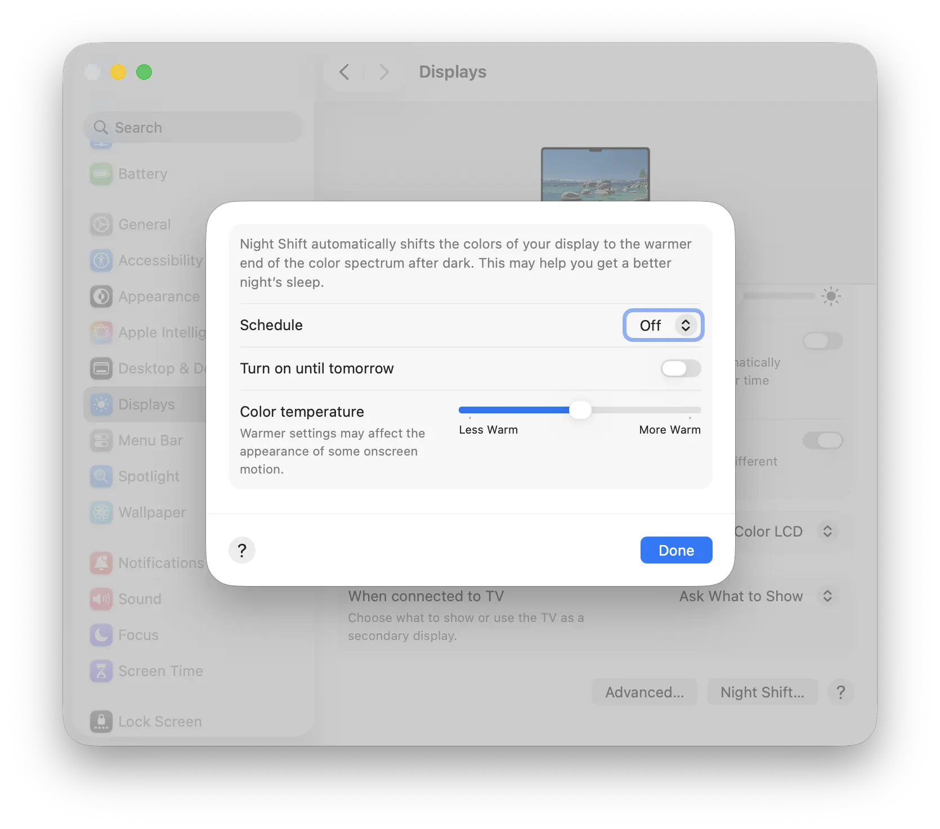Open the Sound settings icon
This screenshot has height=829, width=940.
point(101,599)
